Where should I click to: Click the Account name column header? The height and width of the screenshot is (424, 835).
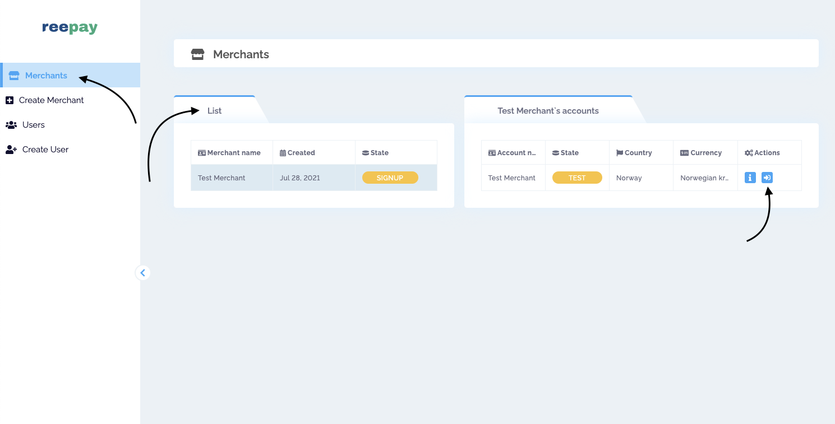tap(513, 152)
